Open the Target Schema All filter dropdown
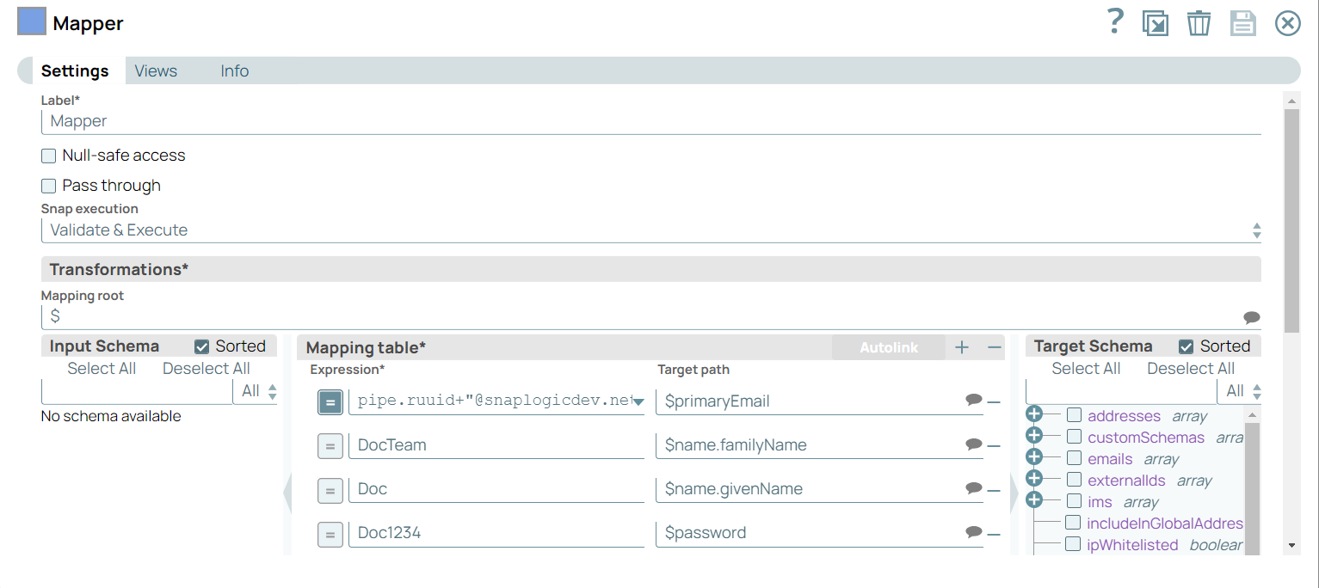This screenshot has width=1319, height=588. [x=1240, y=392]
